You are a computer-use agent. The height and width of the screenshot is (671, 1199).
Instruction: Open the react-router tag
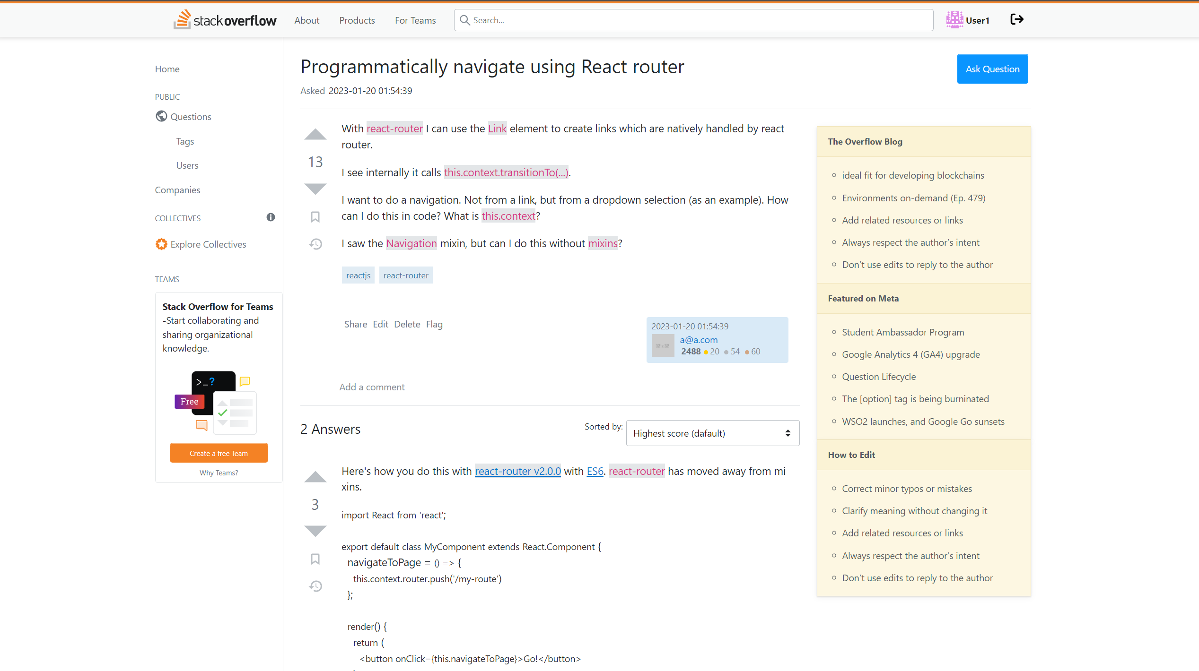pos(405,275)
